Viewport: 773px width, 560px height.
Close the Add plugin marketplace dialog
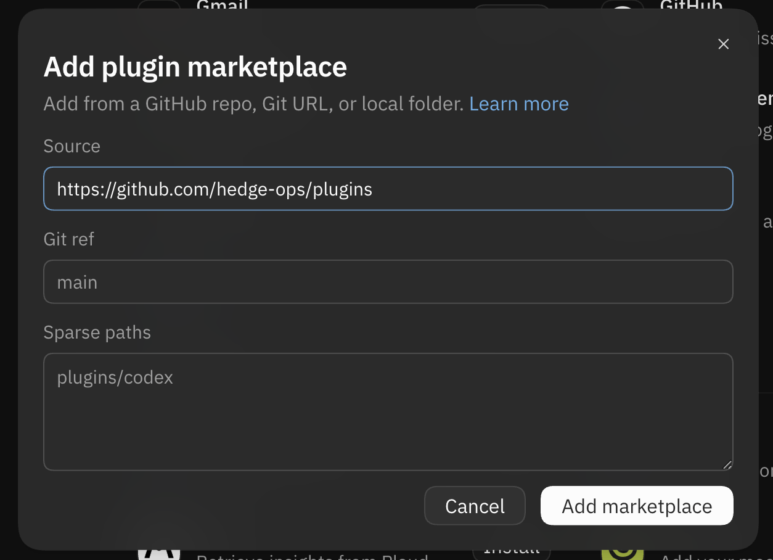pos(724,44)
